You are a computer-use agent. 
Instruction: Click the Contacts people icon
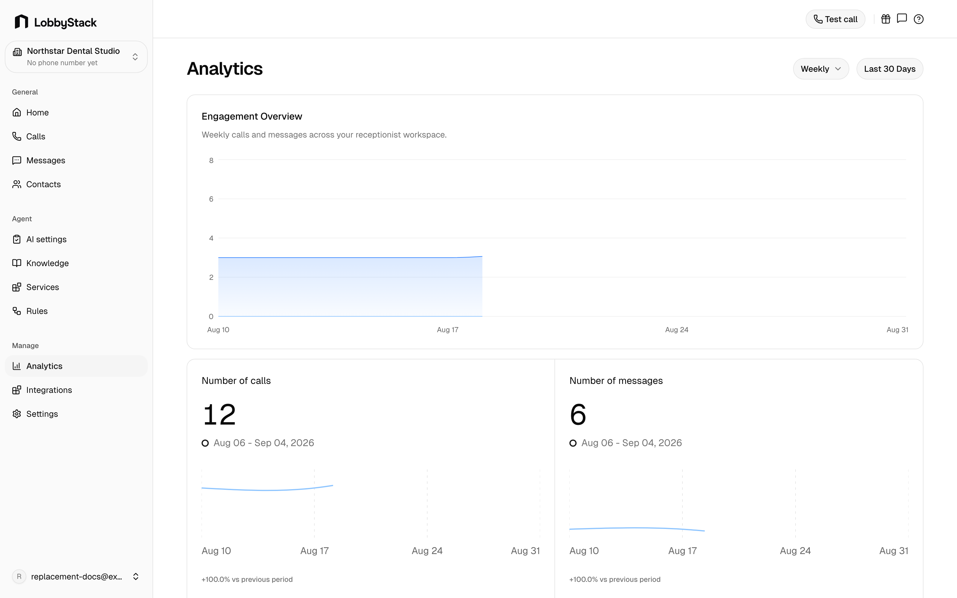click(17, 184)
